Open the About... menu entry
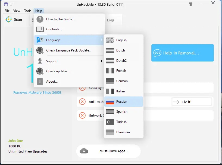222x165 pixels. pyautogui.click(x=69, y=82)
